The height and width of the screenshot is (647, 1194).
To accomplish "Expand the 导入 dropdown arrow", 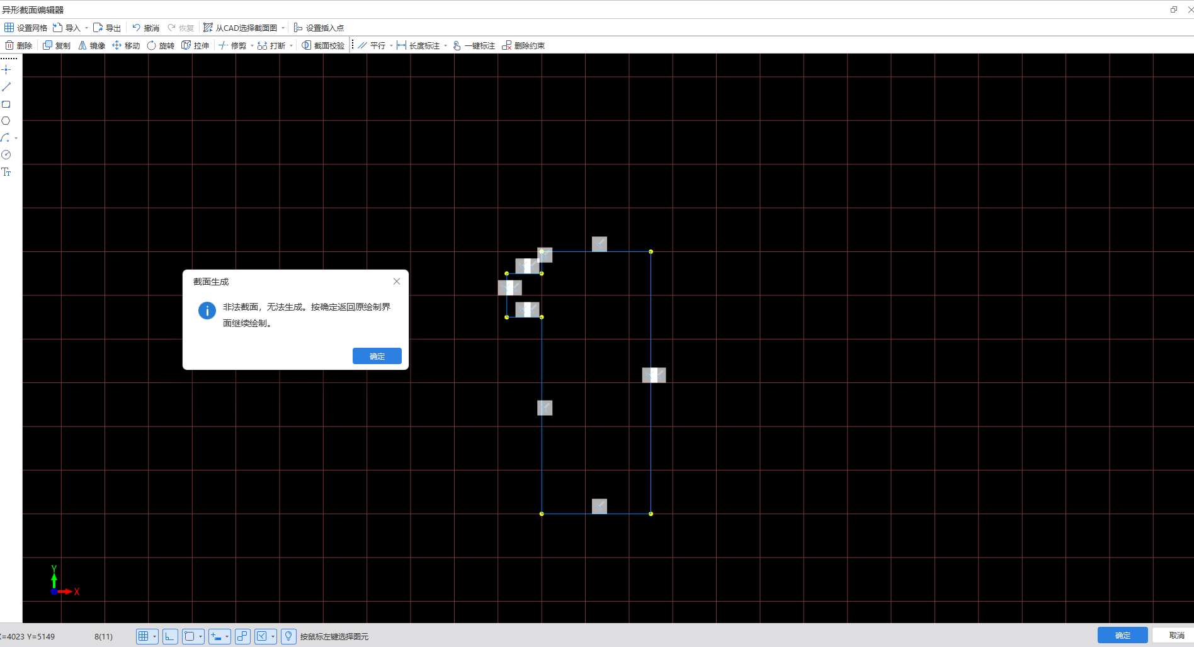I will [x=86, y=28].
